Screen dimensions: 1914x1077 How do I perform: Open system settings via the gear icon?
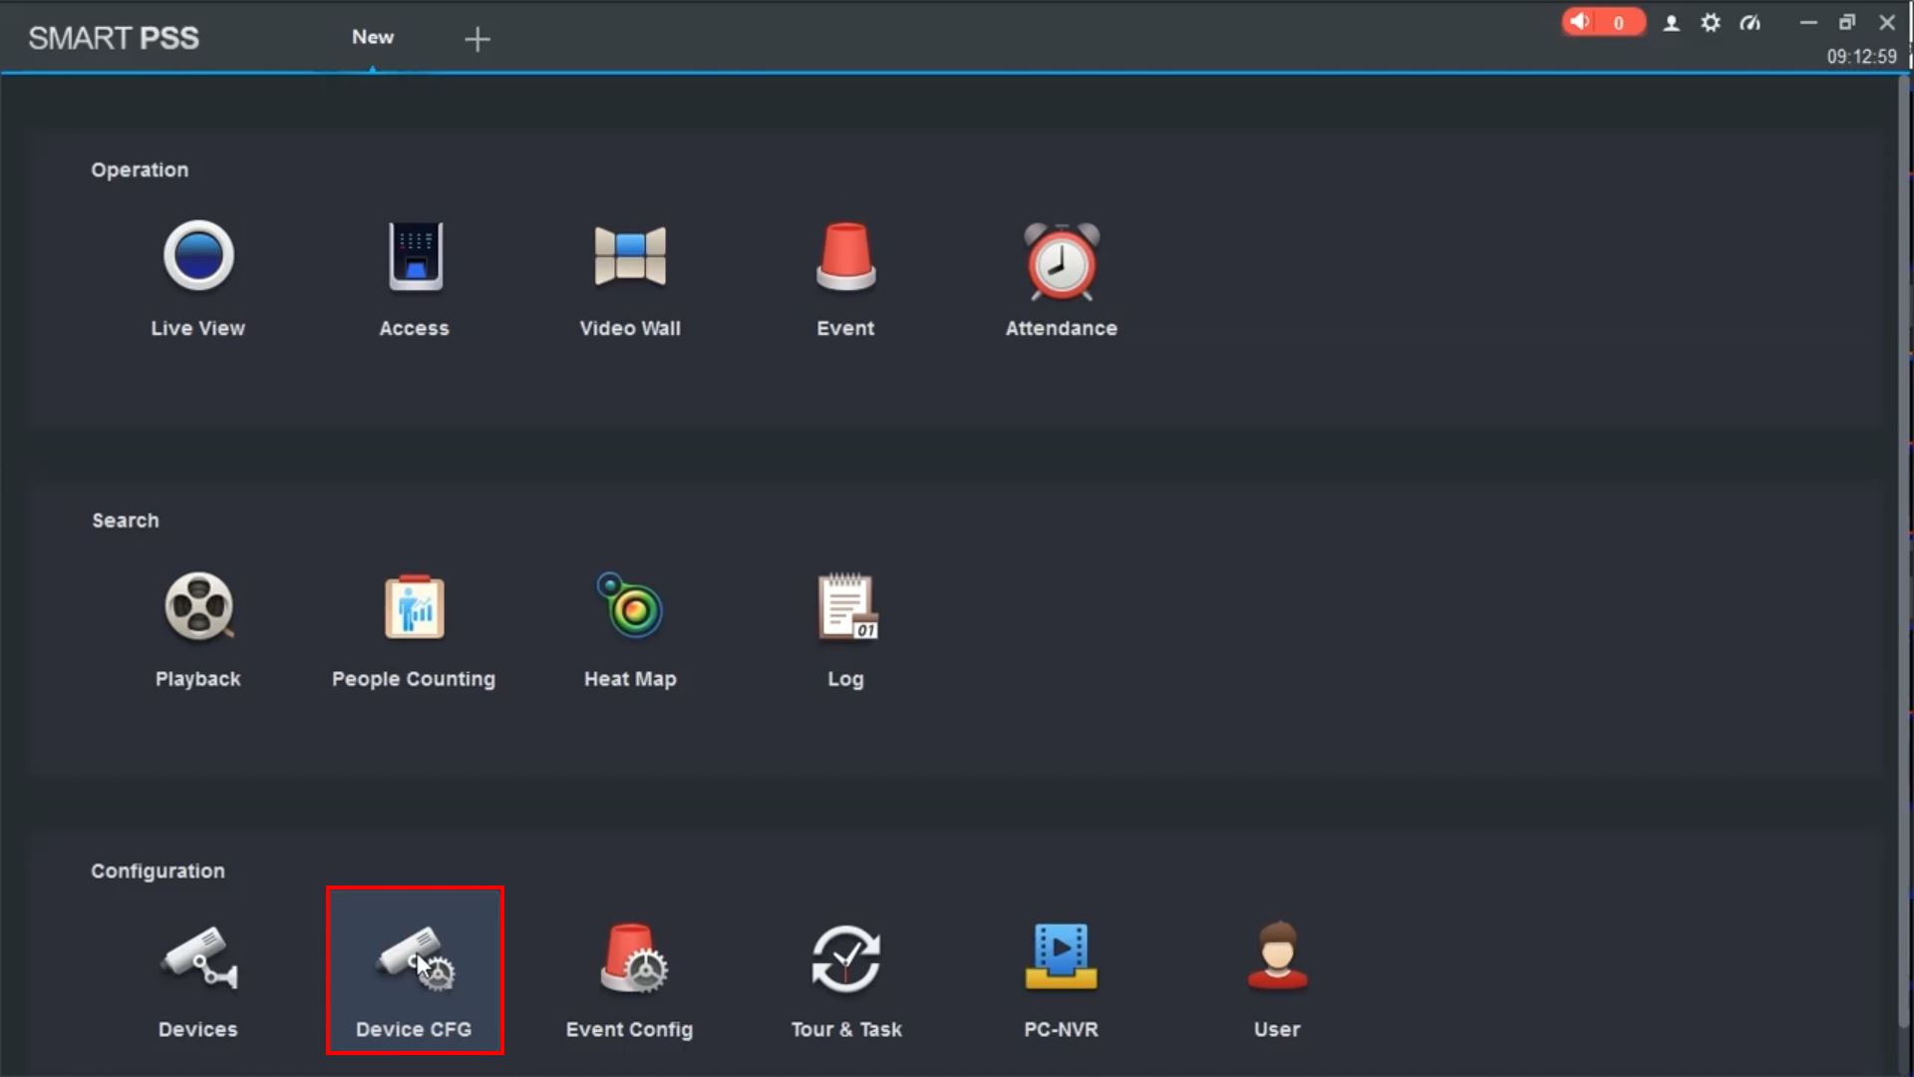click(1711, 23)
